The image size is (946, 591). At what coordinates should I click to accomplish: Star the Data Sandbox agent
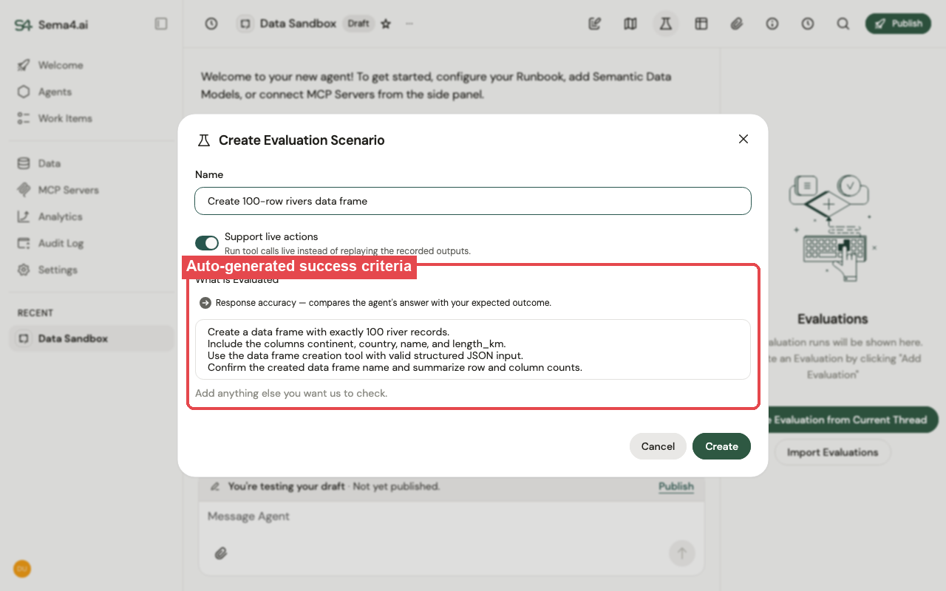(x=386, y=24)
